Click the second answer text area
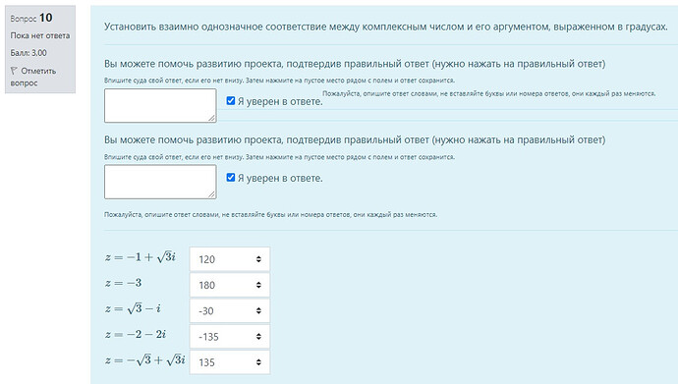The image size is (678, 384). coord(160,182)
